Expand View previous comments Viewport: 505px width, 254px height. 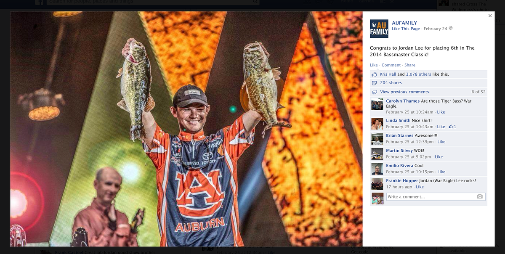pos(404,92)
